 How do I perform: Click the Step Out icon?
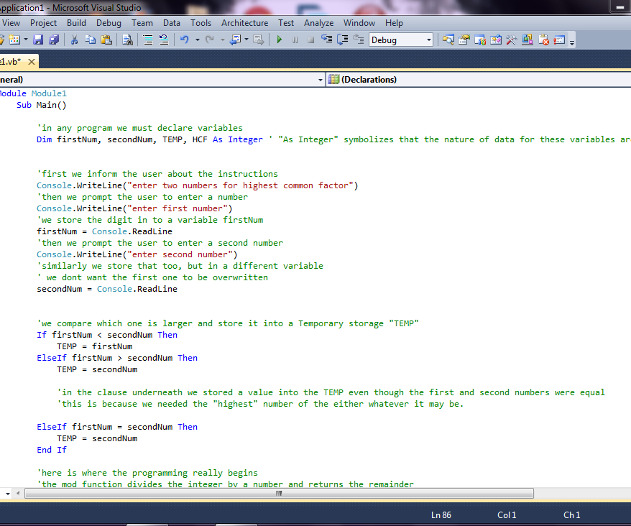pyautogui.click(x=358, y=40)
